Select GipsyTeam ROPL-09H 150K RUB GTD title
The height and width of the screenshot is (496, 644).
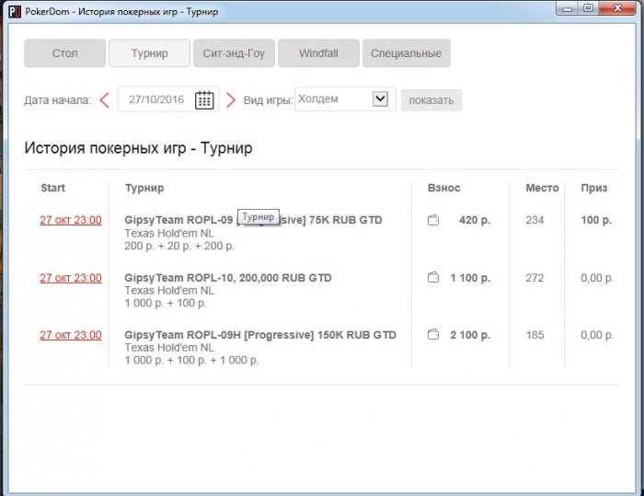(x=260, y=335)
